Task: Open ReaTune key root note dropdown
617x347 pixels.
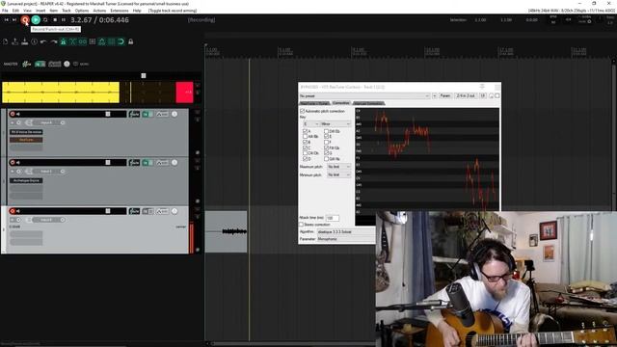Action: click(310, 124)
